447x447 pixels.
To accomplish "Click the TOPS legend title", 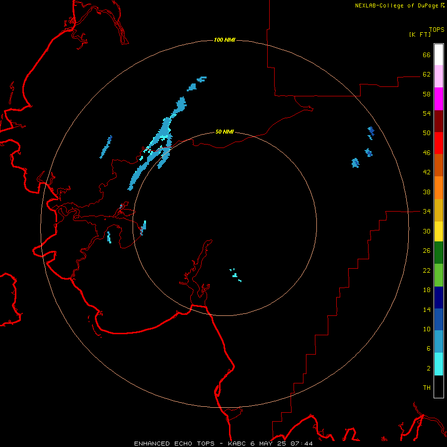I will coord(437,30).
